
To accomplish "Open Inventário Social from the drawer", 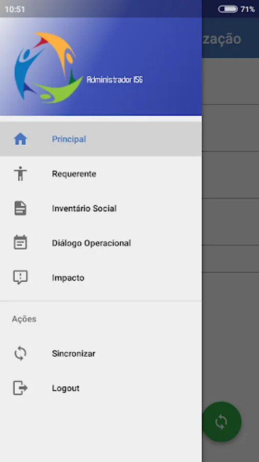I will click(101, 208).
